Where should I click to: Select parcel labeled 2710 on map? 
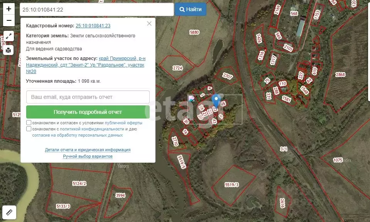click(x=175, y=141)
